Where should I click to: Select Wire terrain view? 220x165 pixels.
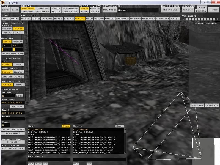coord(84,12)
